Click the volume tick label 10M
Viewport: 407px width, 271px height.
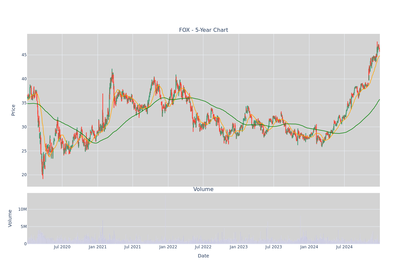pyautogui.click(x=22, y=209)
